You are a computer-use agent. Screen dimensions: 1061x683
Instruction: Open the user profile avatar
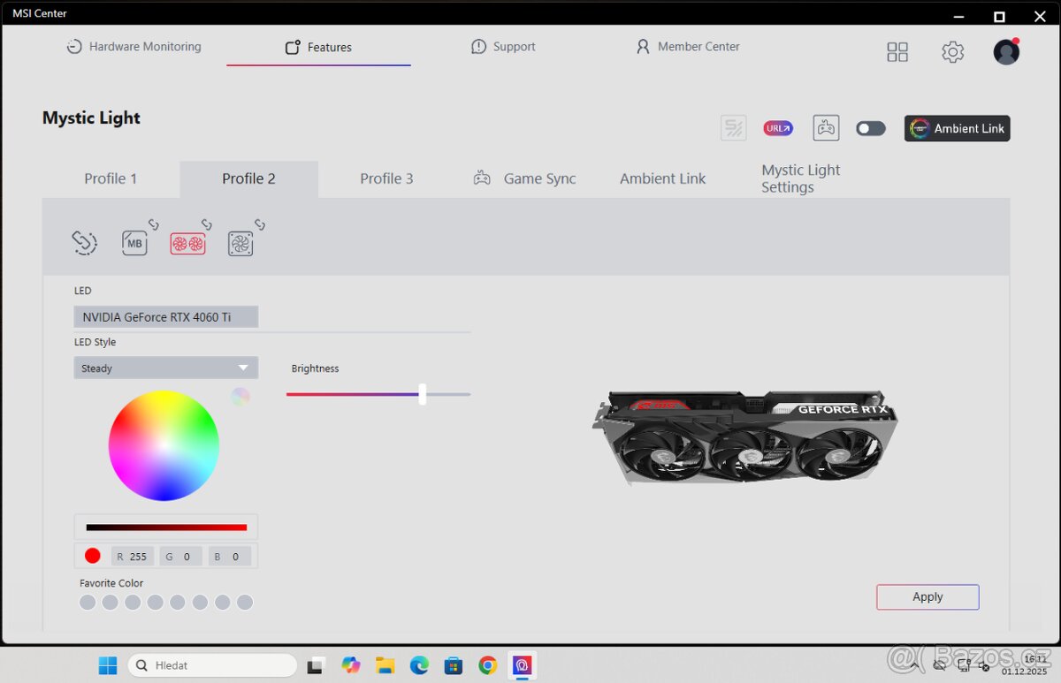[x=1006, y=52]
